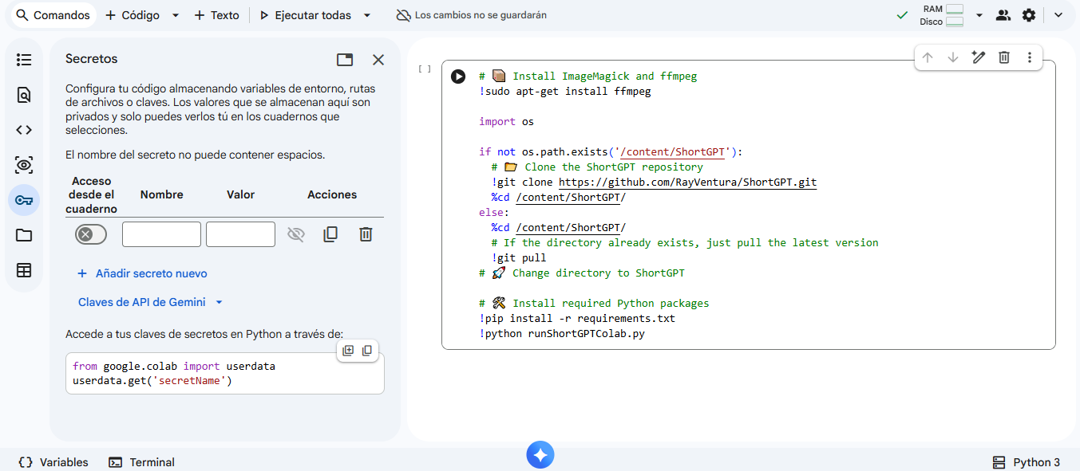This screenshot has height=471, width=1080.
Task: Expand Claves de API de Gemini dropdown
Action: pos(151,302)
